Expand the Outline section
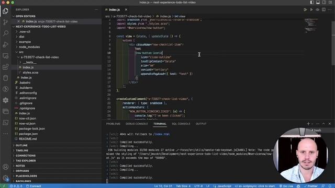Screen dimensions: 335x188 pyautogui.click(x=21, y=145)
